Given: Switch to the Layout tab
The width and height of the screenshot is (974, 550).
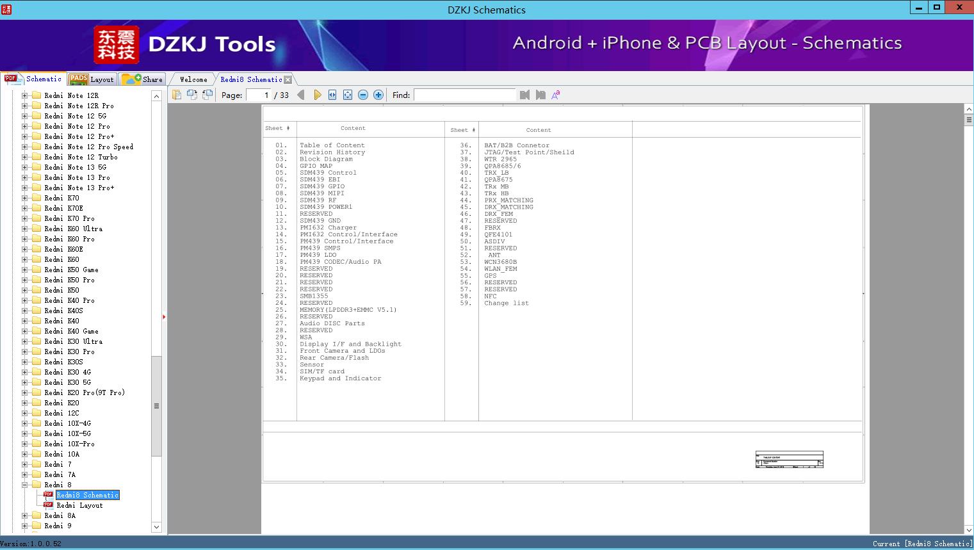Looking at the screenshot, I should point(92,79).
